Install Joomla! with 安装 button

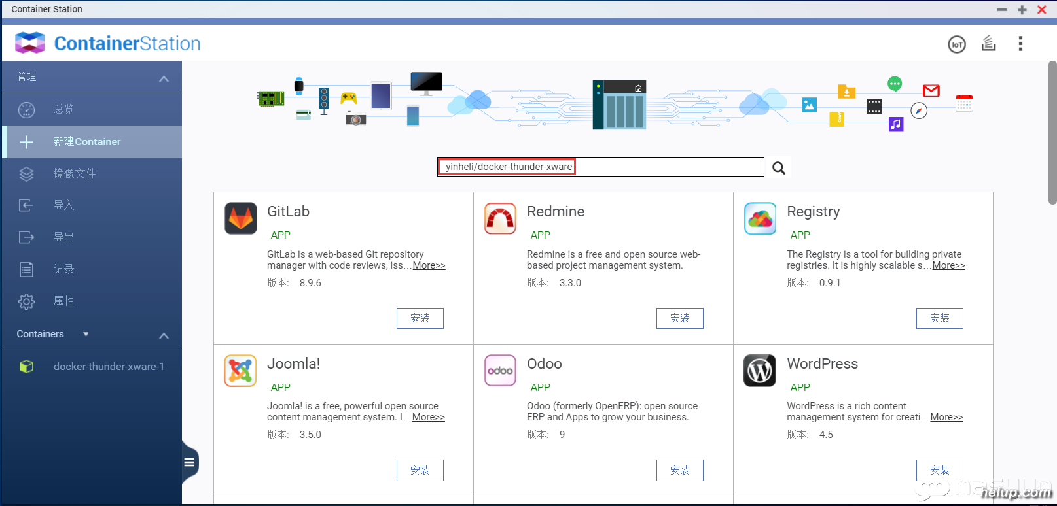pos(420,470)
